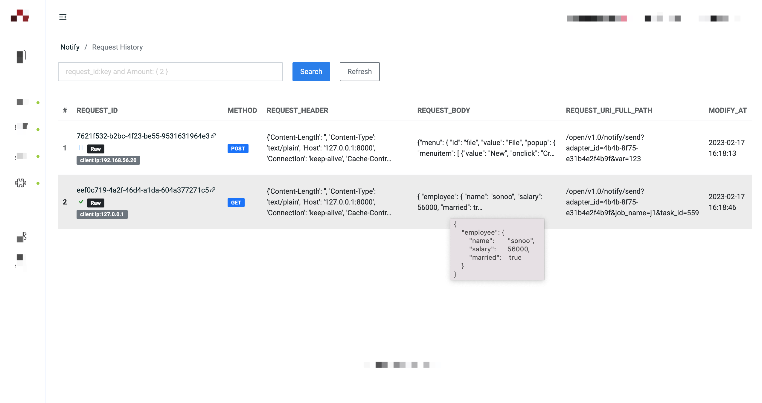This screenshot has height=403, width=762.
Task: Open the puzzle piece plugin icon in the sidebar
Action: pos(21,183)
